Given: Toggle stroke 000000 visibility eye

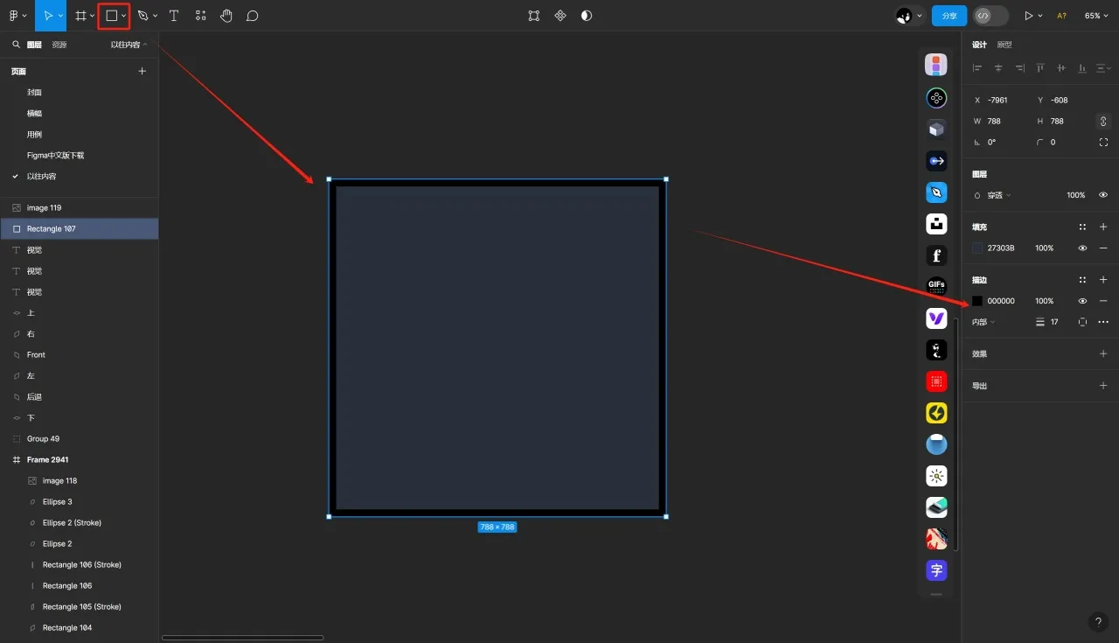Looking at the screenshot, I should [x=1082, y=301].
